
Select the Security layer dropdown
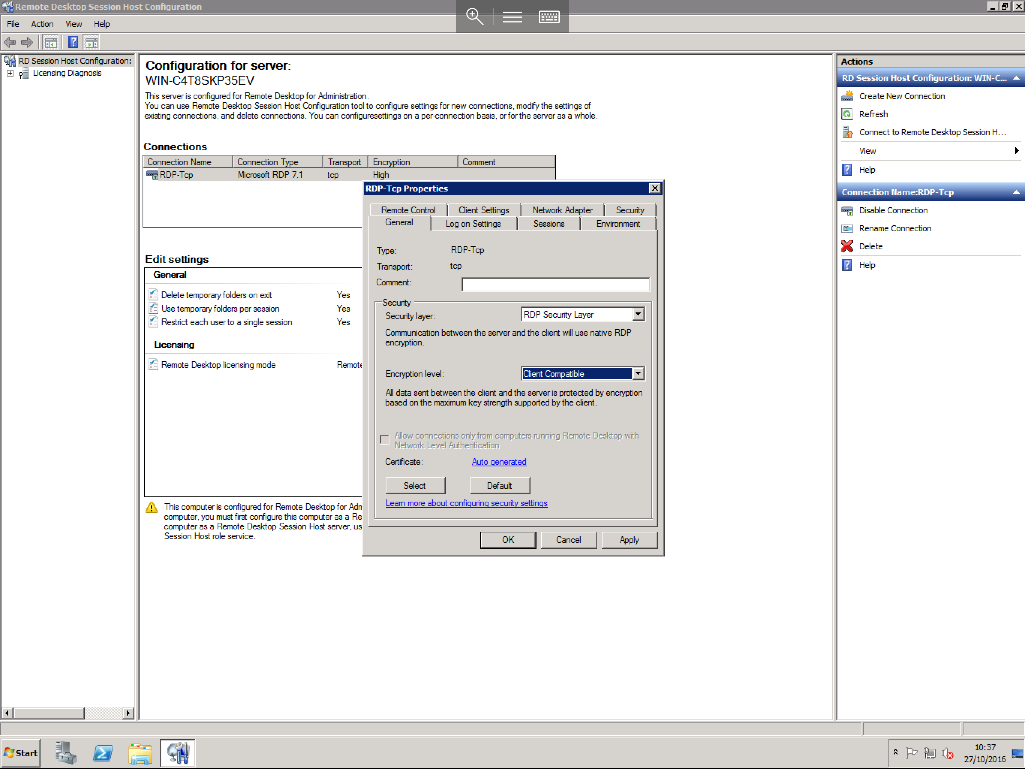[x=580, y=314]
